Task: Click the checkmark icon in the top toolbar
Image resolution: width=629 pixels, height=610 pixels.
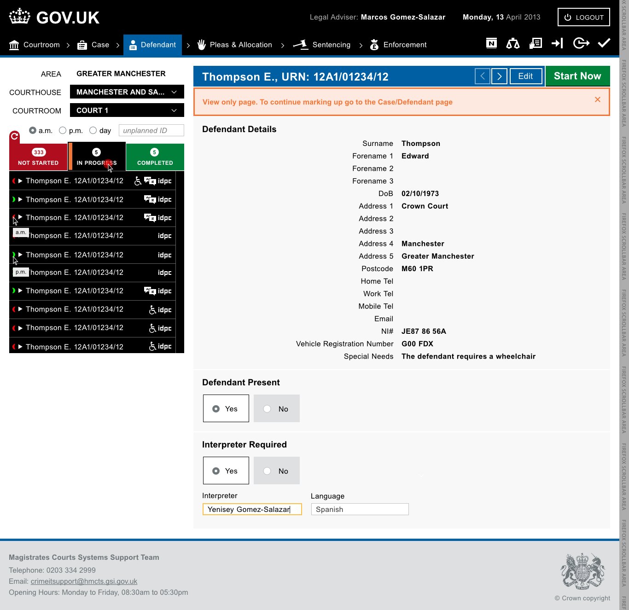Action: pos(604,43)
